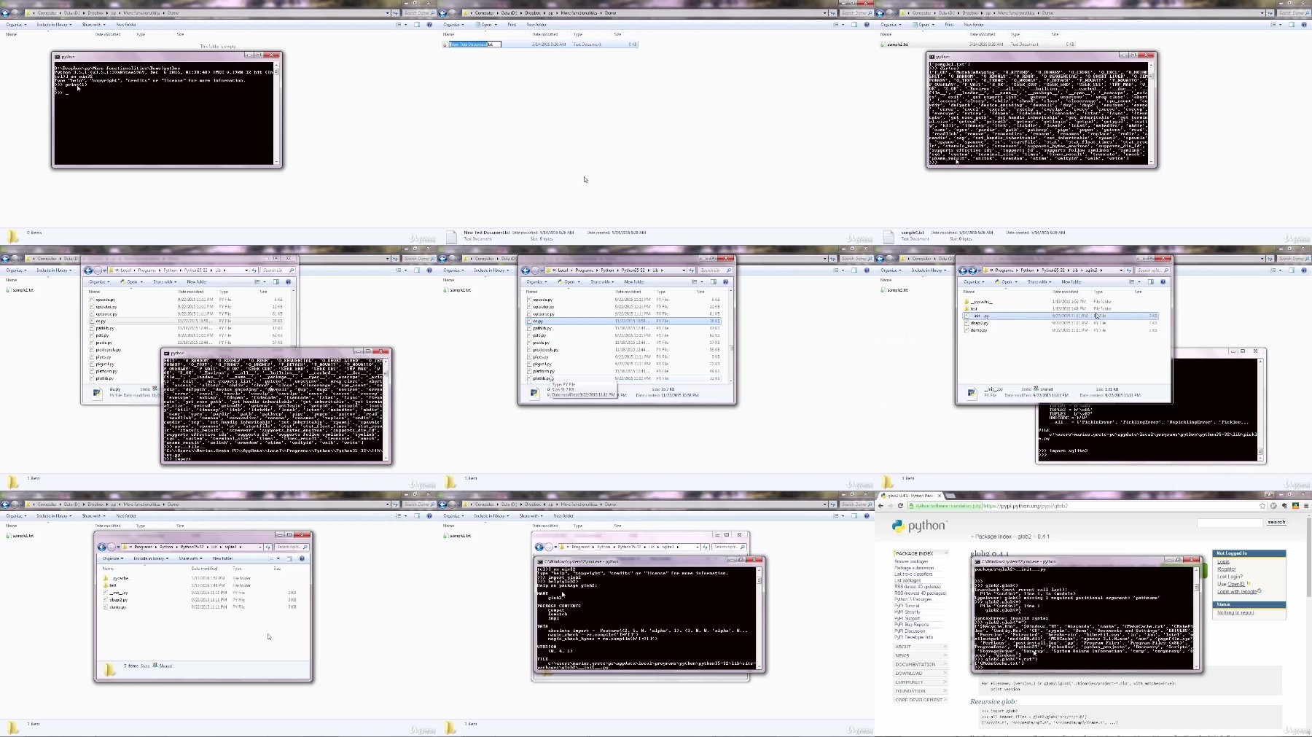Screen dimensions: 1312x737
Task: Bookmark the page with the star icon
Action: [x=1262, y=505]
